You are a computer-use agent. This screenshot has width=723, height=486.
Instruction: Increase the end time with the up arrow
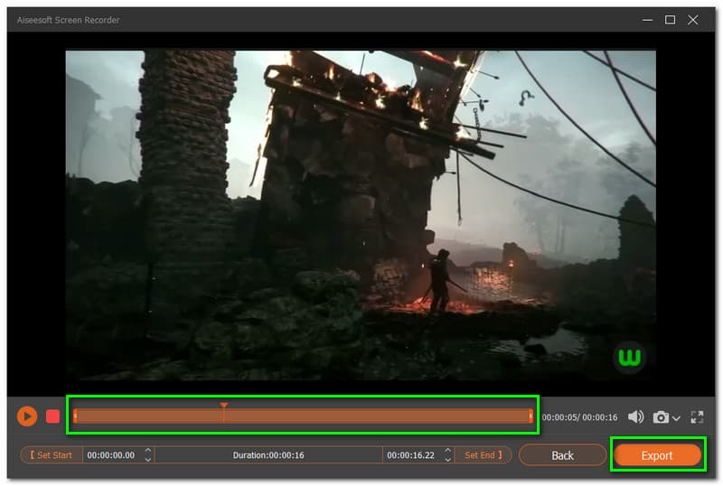tap(447, 451)
